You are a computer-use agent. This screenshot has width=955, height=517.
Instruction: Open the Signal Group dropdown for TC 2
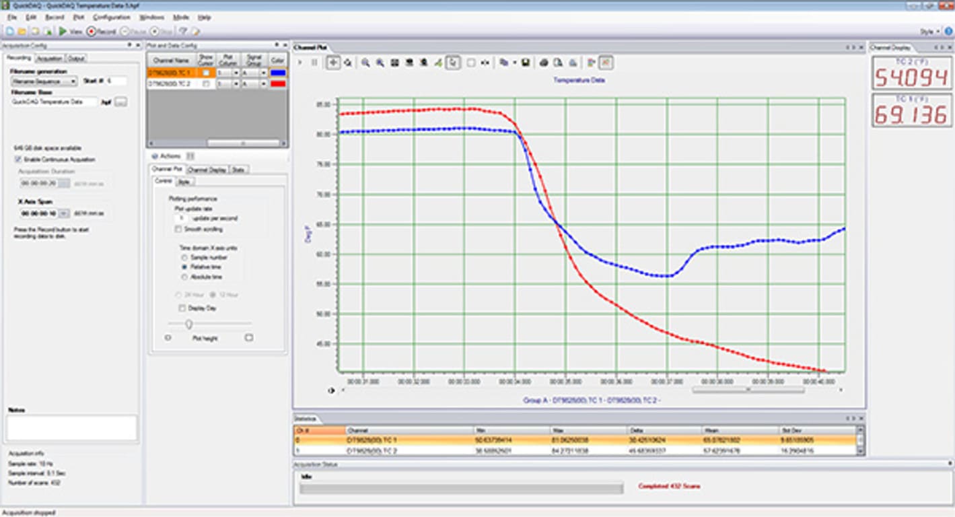point(264,84)
